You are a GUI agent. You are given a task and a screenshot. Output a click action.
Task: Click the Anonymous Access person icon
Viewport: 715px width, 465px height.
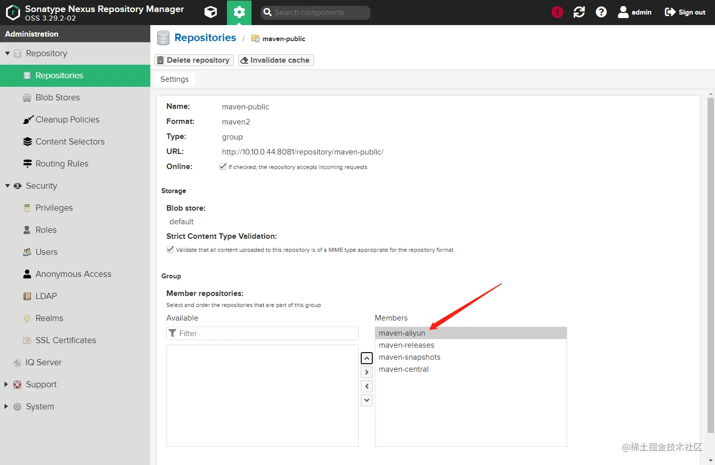pyautogui.click(x=27, y=274)
